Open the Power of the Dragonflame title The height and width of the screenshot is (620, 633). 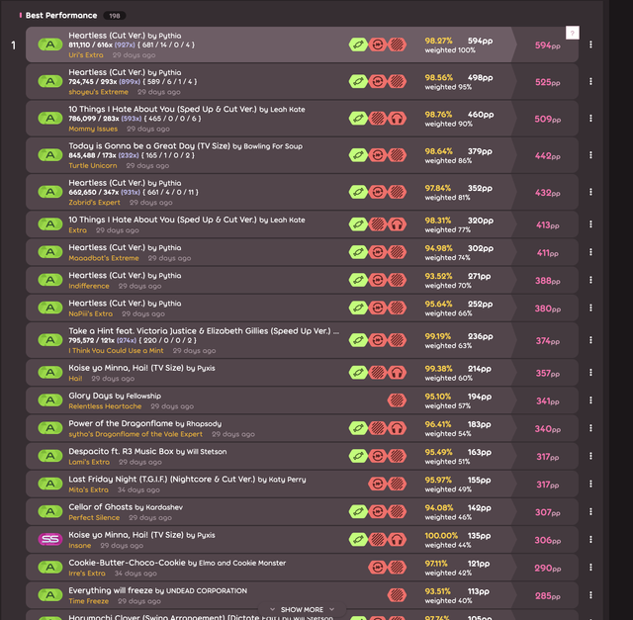coord(145,424)
